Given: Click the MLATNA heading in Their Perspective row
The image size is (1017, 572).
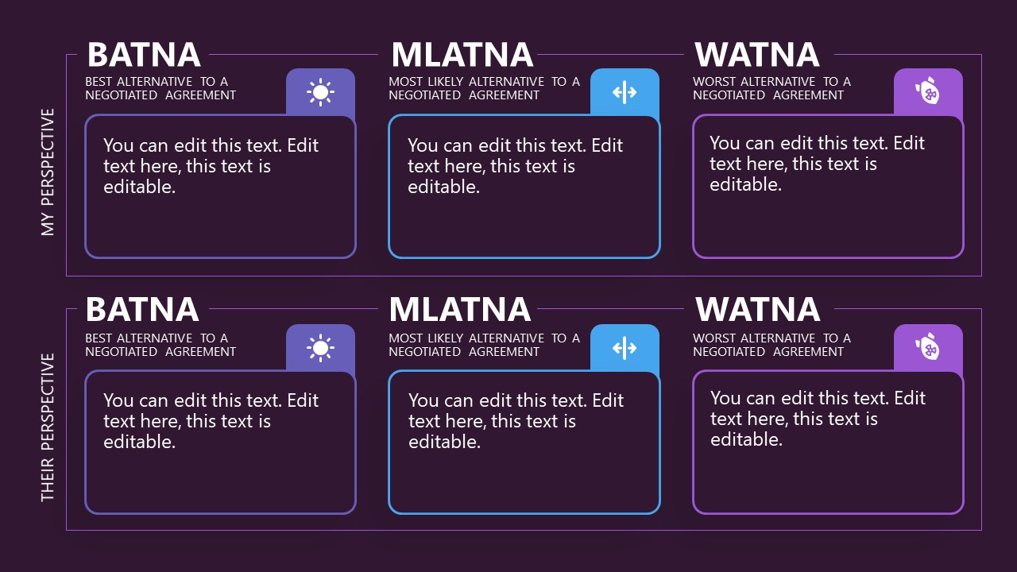Looking at the screenshot, I should (460, 310).
